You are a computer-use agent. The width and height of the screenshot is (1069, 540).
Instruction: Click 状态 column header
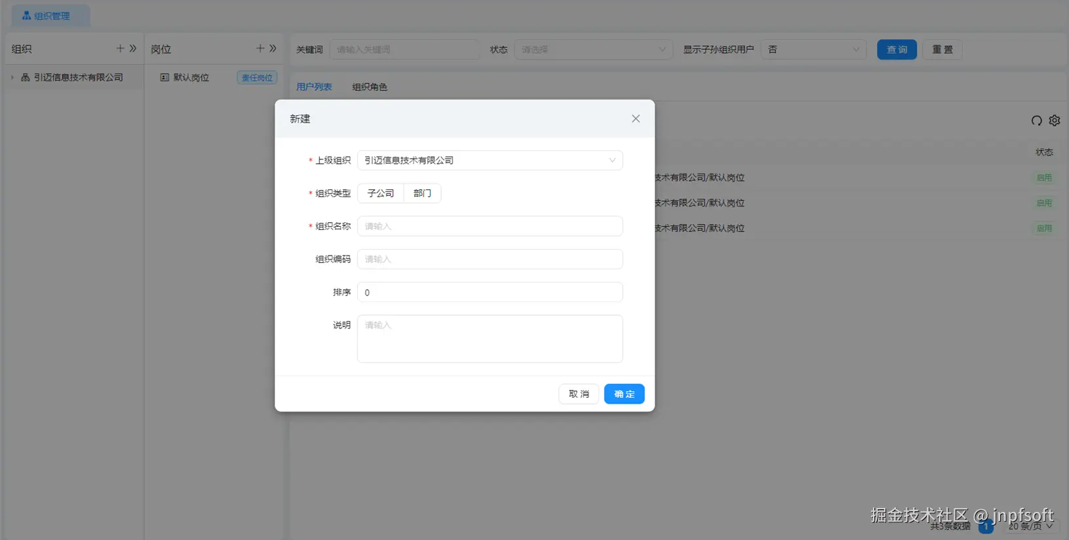(1044, 152)
